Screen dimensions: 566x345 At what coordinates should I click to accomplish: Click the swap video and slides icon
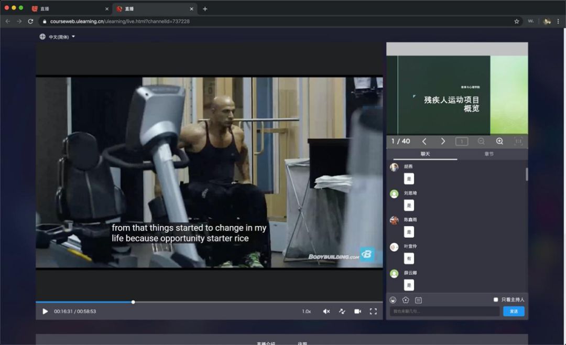342,311
